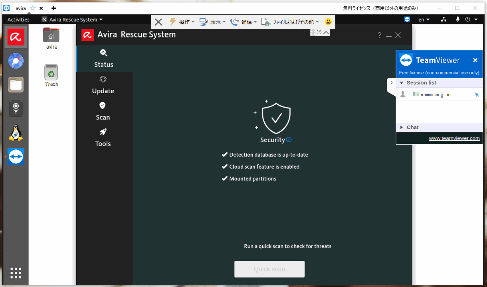Open the en keyboard language dropdown
This screenshot has width=487, height=287.
coord(424,20)
